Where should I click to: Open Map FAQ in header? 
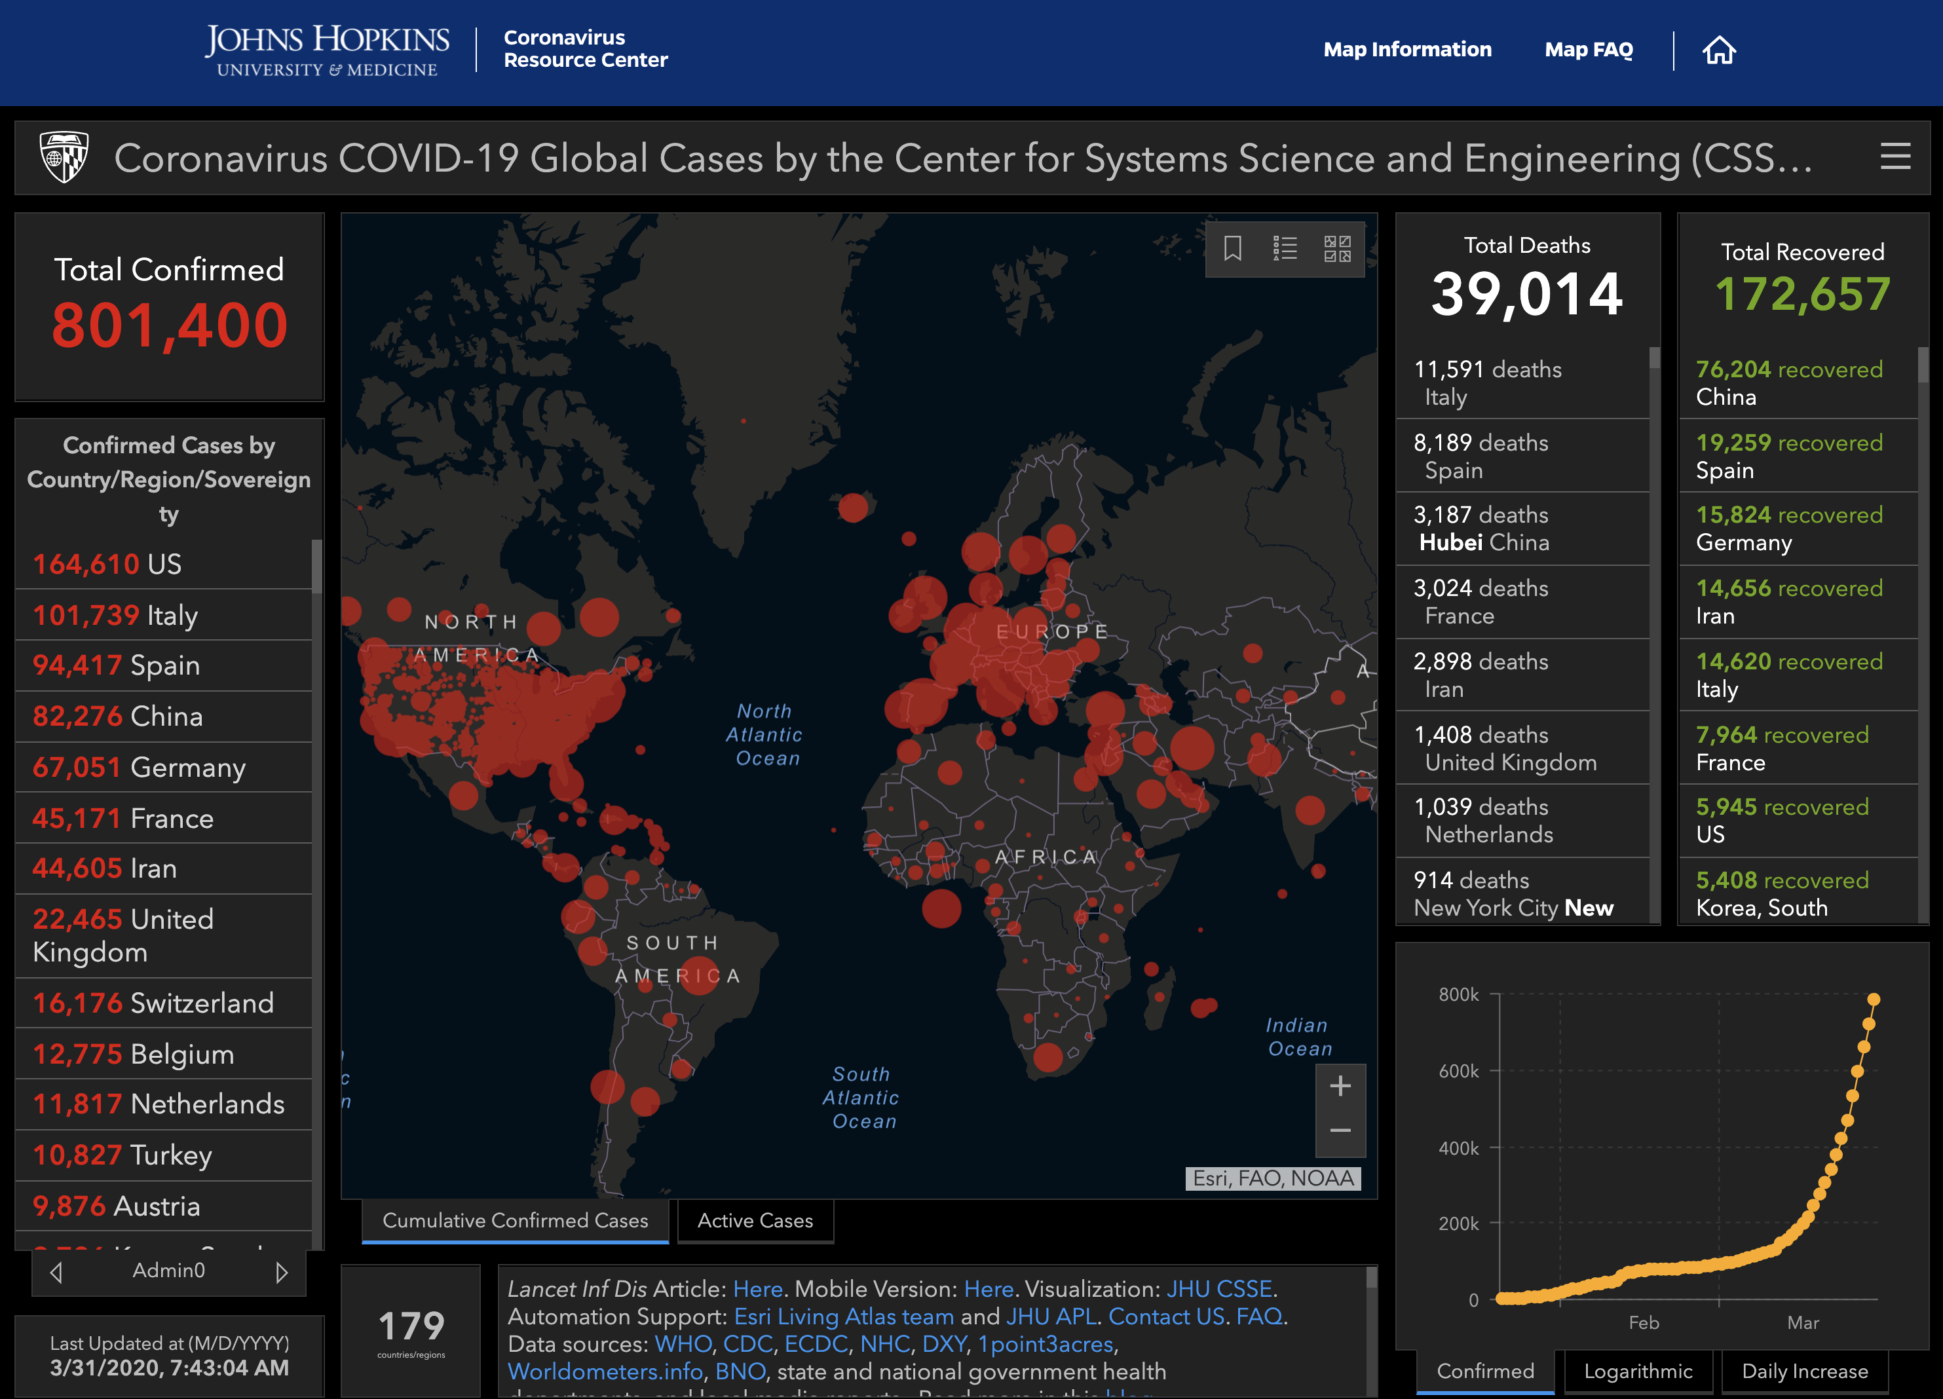1589,50
